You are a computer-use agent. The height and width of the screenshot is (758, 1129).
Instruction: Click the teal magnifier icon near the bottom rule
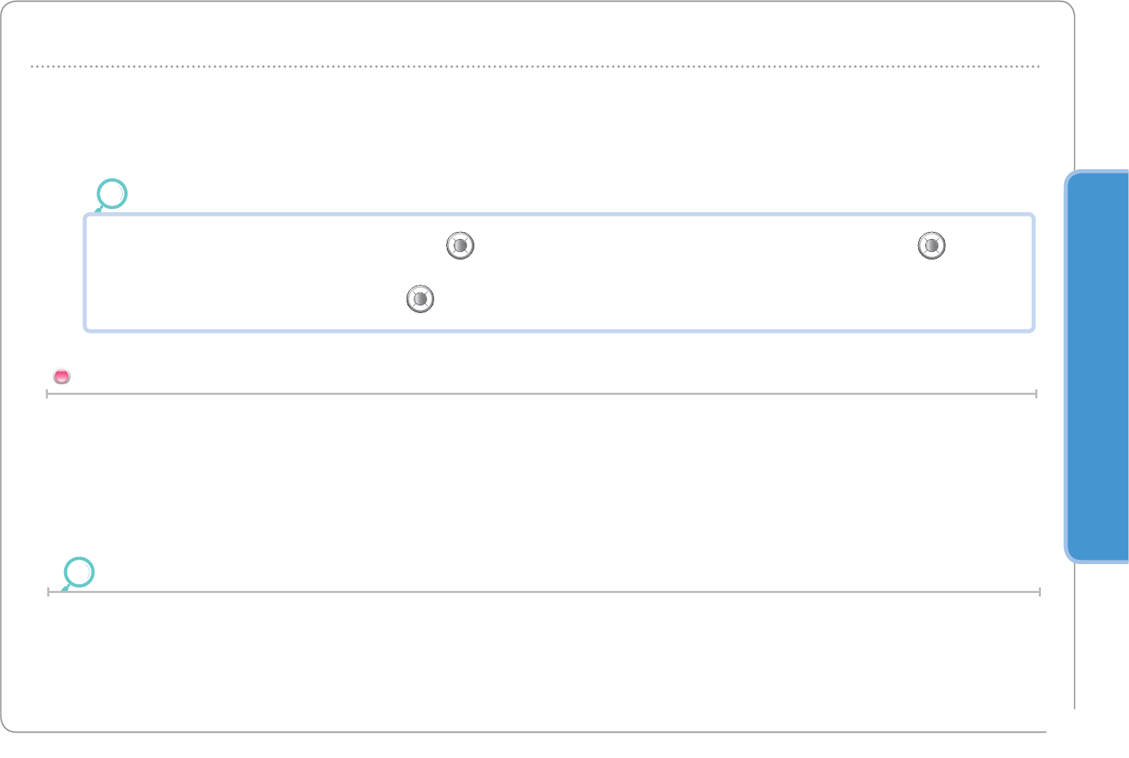pos(79,572)
